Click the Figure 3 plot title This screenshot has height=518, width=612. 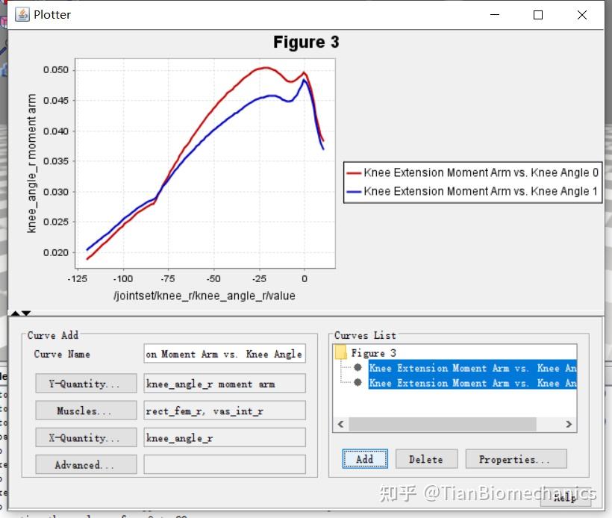coord(306,42)
